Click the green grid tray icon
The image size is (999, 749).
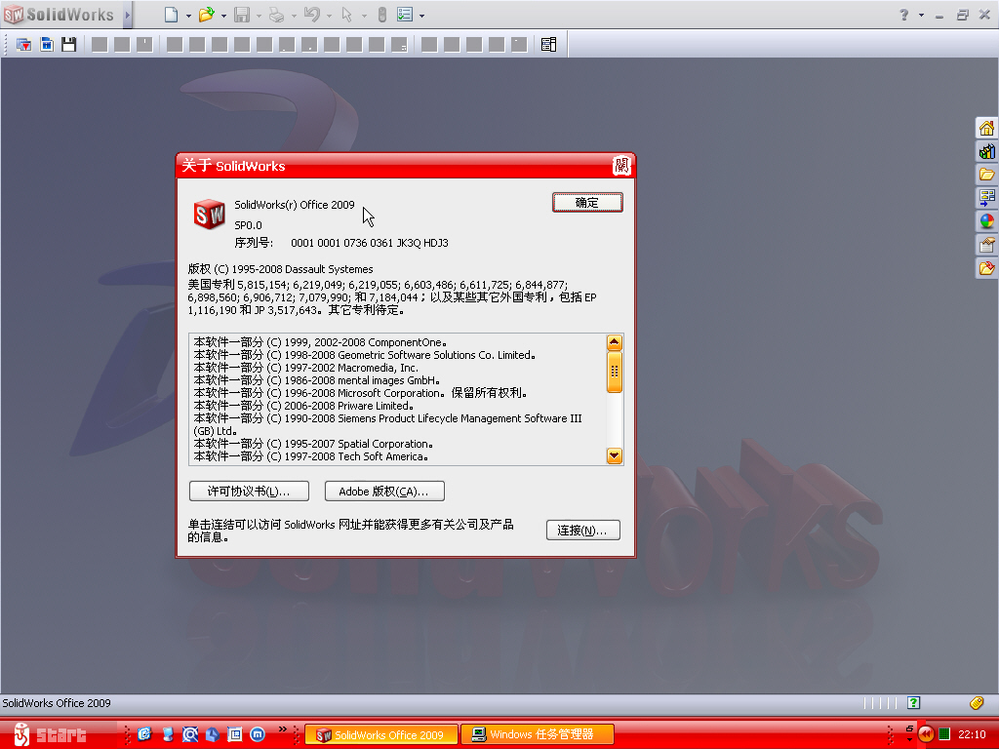click(x=944, y=734)
